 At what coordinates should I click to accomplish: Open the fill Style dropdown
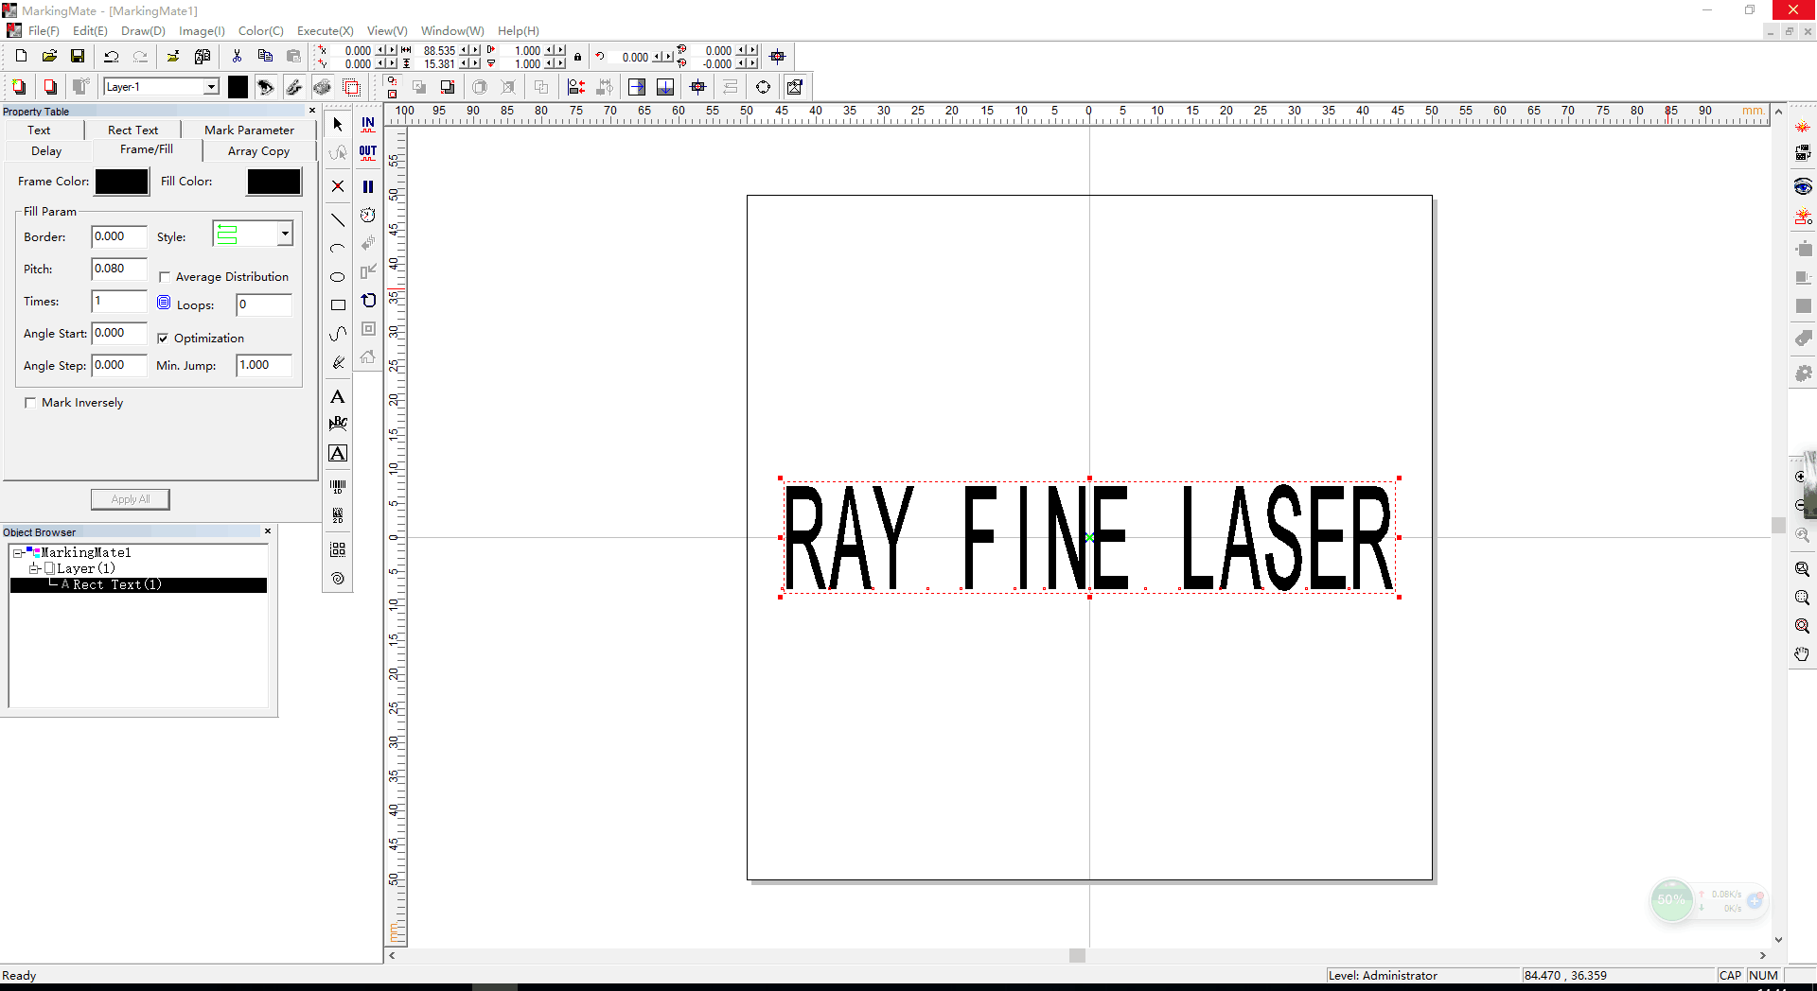point(284,234)
